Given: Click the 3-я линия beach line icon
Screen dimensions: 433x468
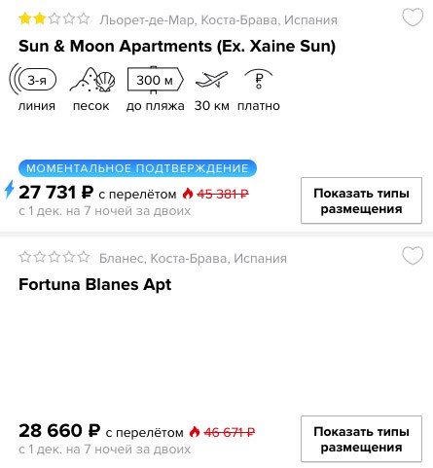Looking at the screenshot, I should (x=33, y=80).
